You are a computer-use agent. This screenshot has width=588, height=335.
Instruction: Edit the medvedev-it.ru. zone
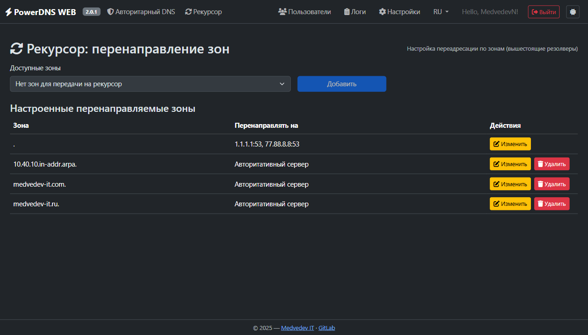510,204
